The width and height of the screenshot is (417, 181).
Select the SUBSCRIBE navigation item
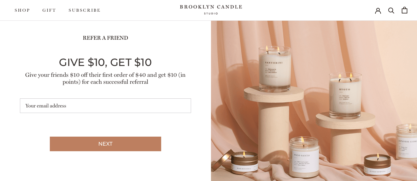[x=84, y=10]
